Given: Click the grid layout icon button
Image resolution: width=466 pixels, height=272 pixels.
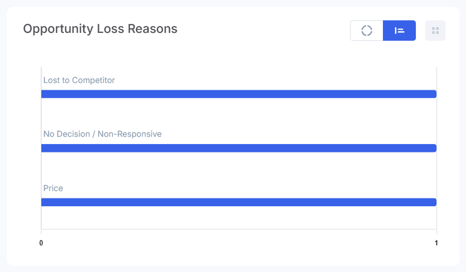Looking at the screenshot, I should 435,30.
